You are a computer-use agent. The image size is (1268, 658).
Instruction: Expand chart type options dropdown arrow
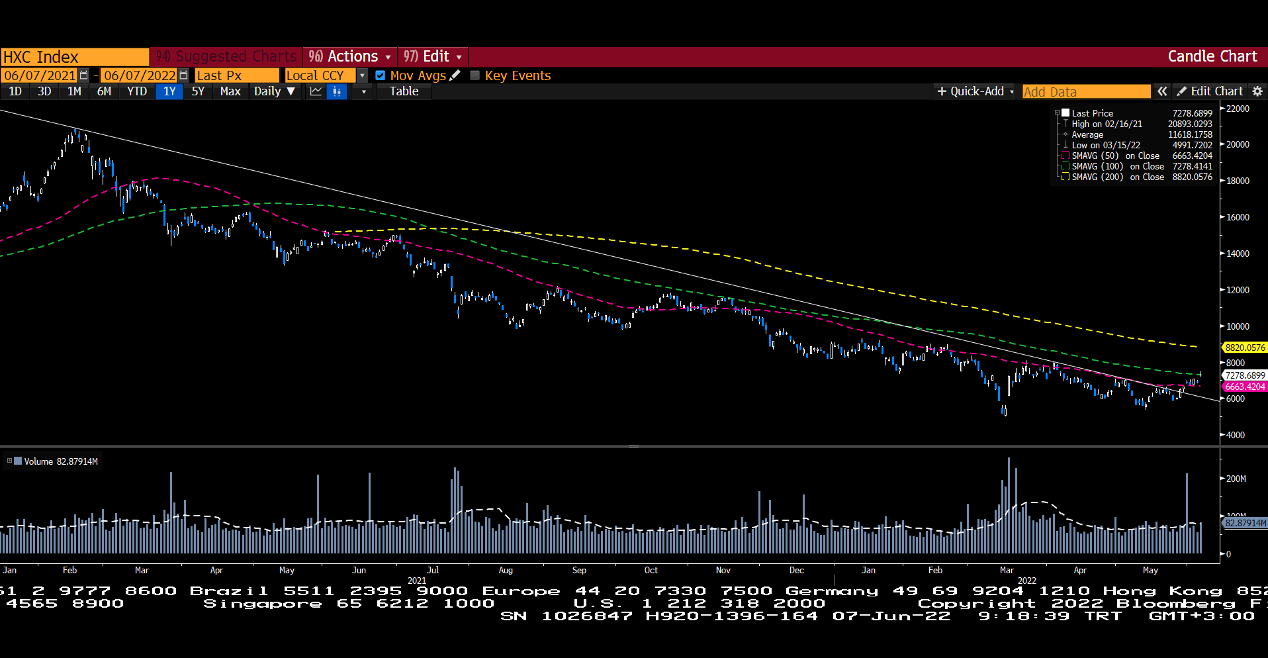point(363,91)
